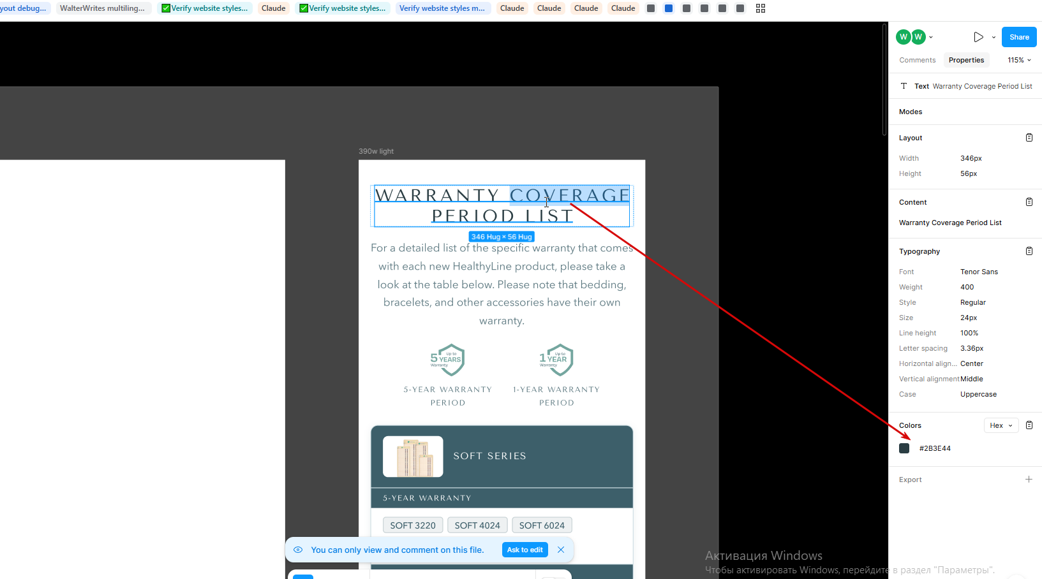The height and width of the screenshot is (579, 1042).
Task: Click the Soft Series product thumbnail
Action: pos(413,457)
